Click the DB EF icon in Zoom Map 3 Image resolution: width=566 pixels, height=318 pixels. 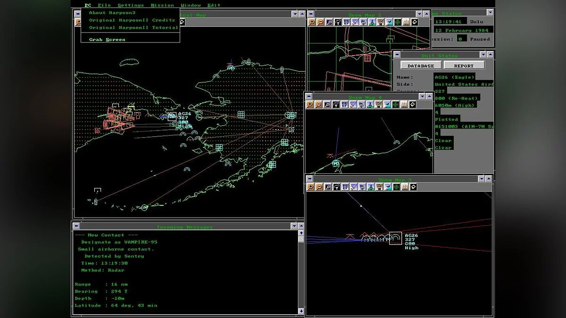[345, 187]
